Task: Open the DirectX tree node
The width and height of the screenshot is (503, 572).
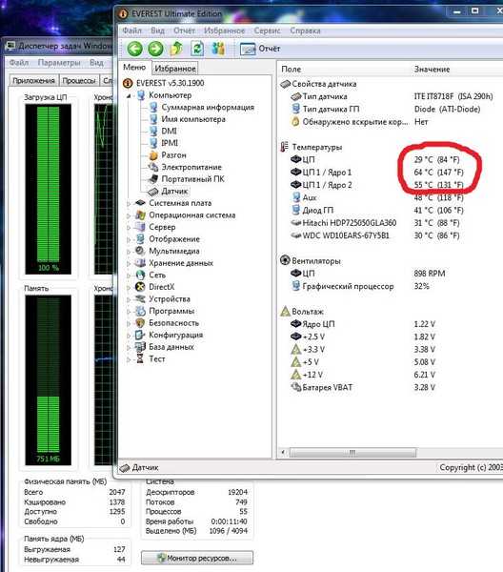Action: click(161, 287)
